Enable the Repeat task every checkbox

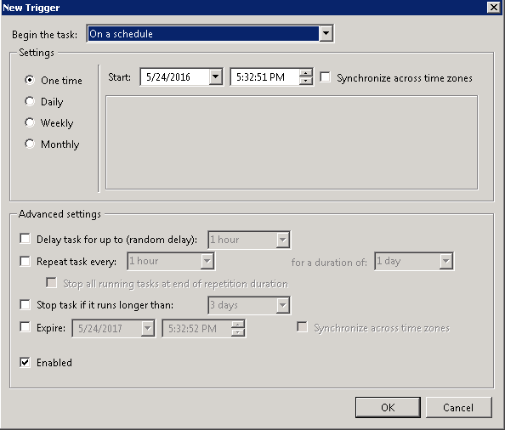pyautogui.click(x=25, y=261)
